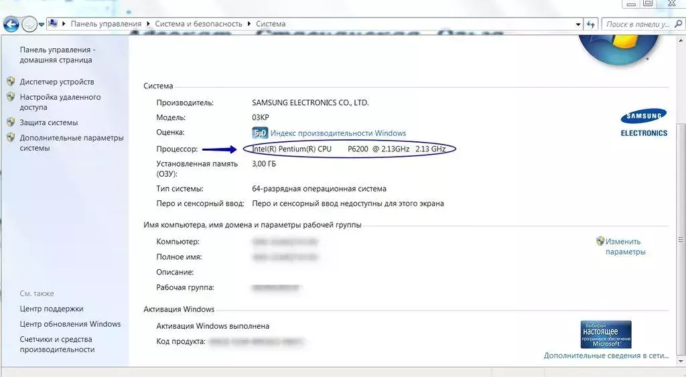Click installed memory value "3,00 ГБ"
Viewport: 686px width, 377px height.
[264, 164]
